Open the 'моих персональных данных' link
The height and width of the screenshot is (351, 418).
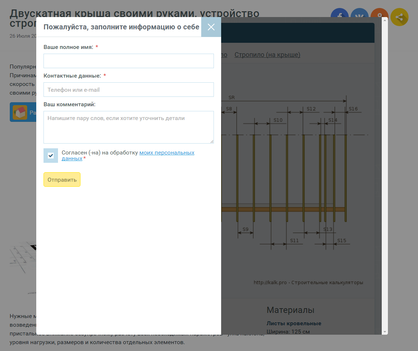[x=167, y=153]
